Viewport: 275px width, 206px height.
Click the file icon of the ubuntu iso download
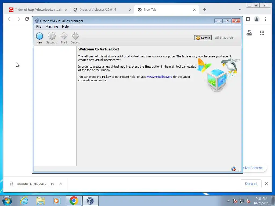pyautogui.click(x=11, y=184)
